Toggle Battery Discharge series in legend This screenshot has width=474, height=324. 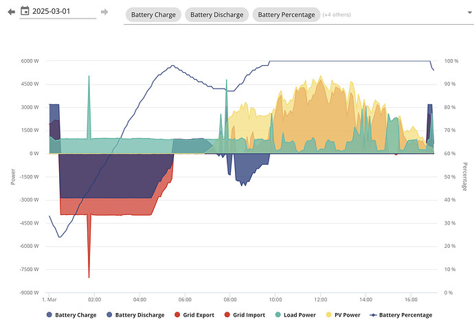point(136,314)
